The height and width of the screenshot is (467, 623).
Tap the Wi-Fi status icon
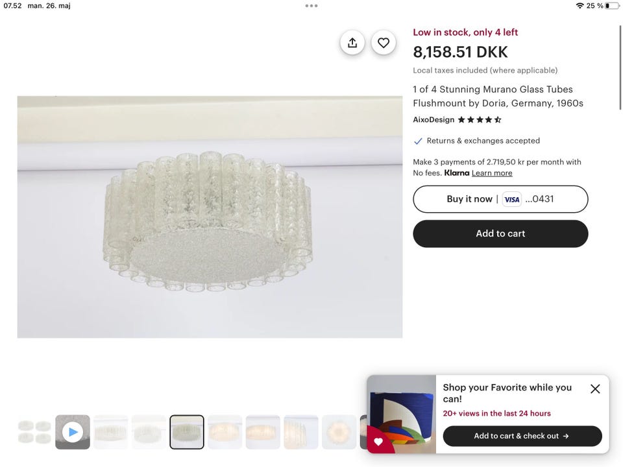pos(580,6)
